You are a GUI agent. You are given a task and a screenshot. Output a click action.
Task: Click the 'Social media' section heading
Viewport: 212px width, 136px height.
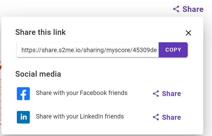tap(38, 74)
